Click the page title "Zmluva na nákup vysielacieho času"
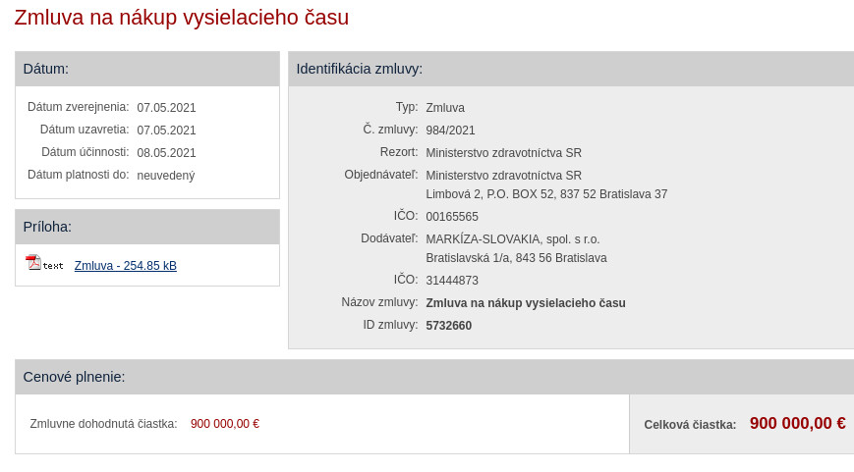Screen dimensions: 854x472 [x=182, y=18]
